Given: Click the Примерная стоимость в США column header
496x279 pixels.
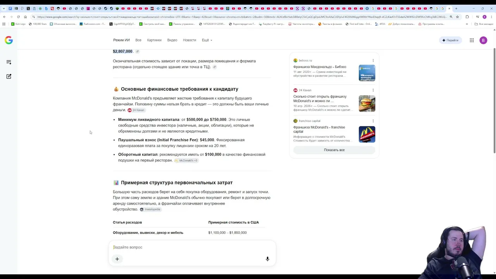Looking at the screenshot, I should click(x=234, y=222).
